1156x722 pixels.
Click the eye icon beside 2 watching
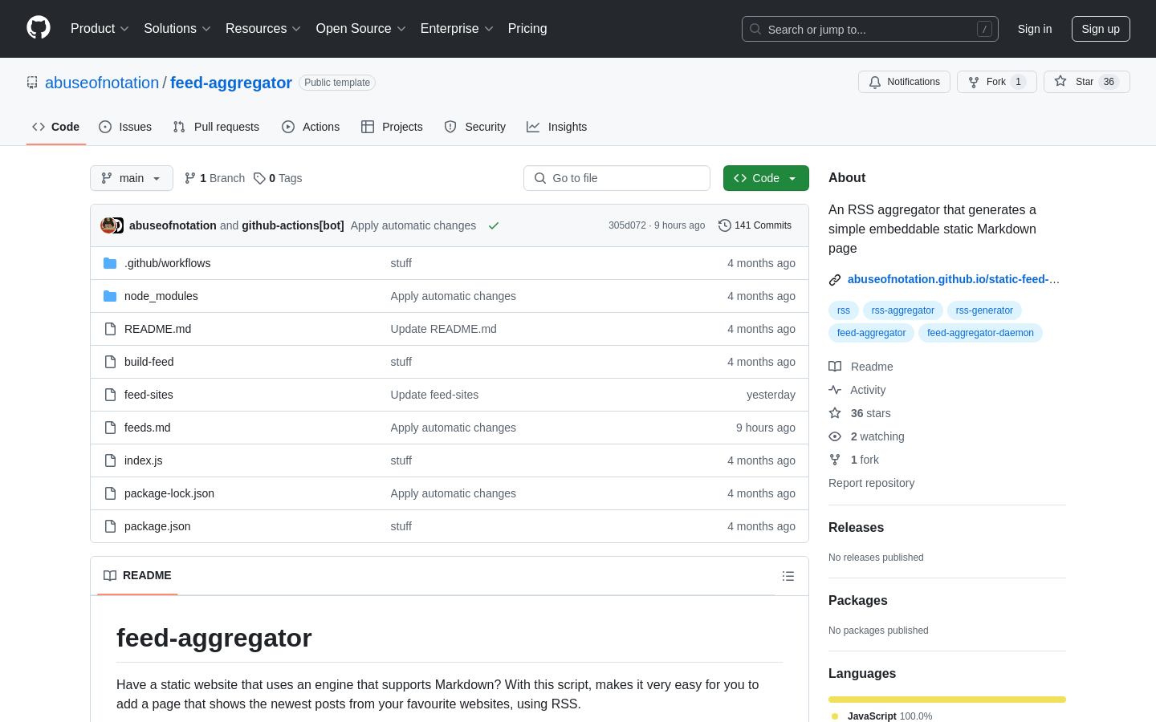(x=835, y=436)
